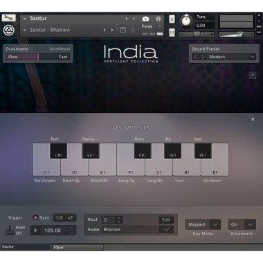263x263 pixels.
Task: Click the Edit scale button
Action: coord(166,219)
